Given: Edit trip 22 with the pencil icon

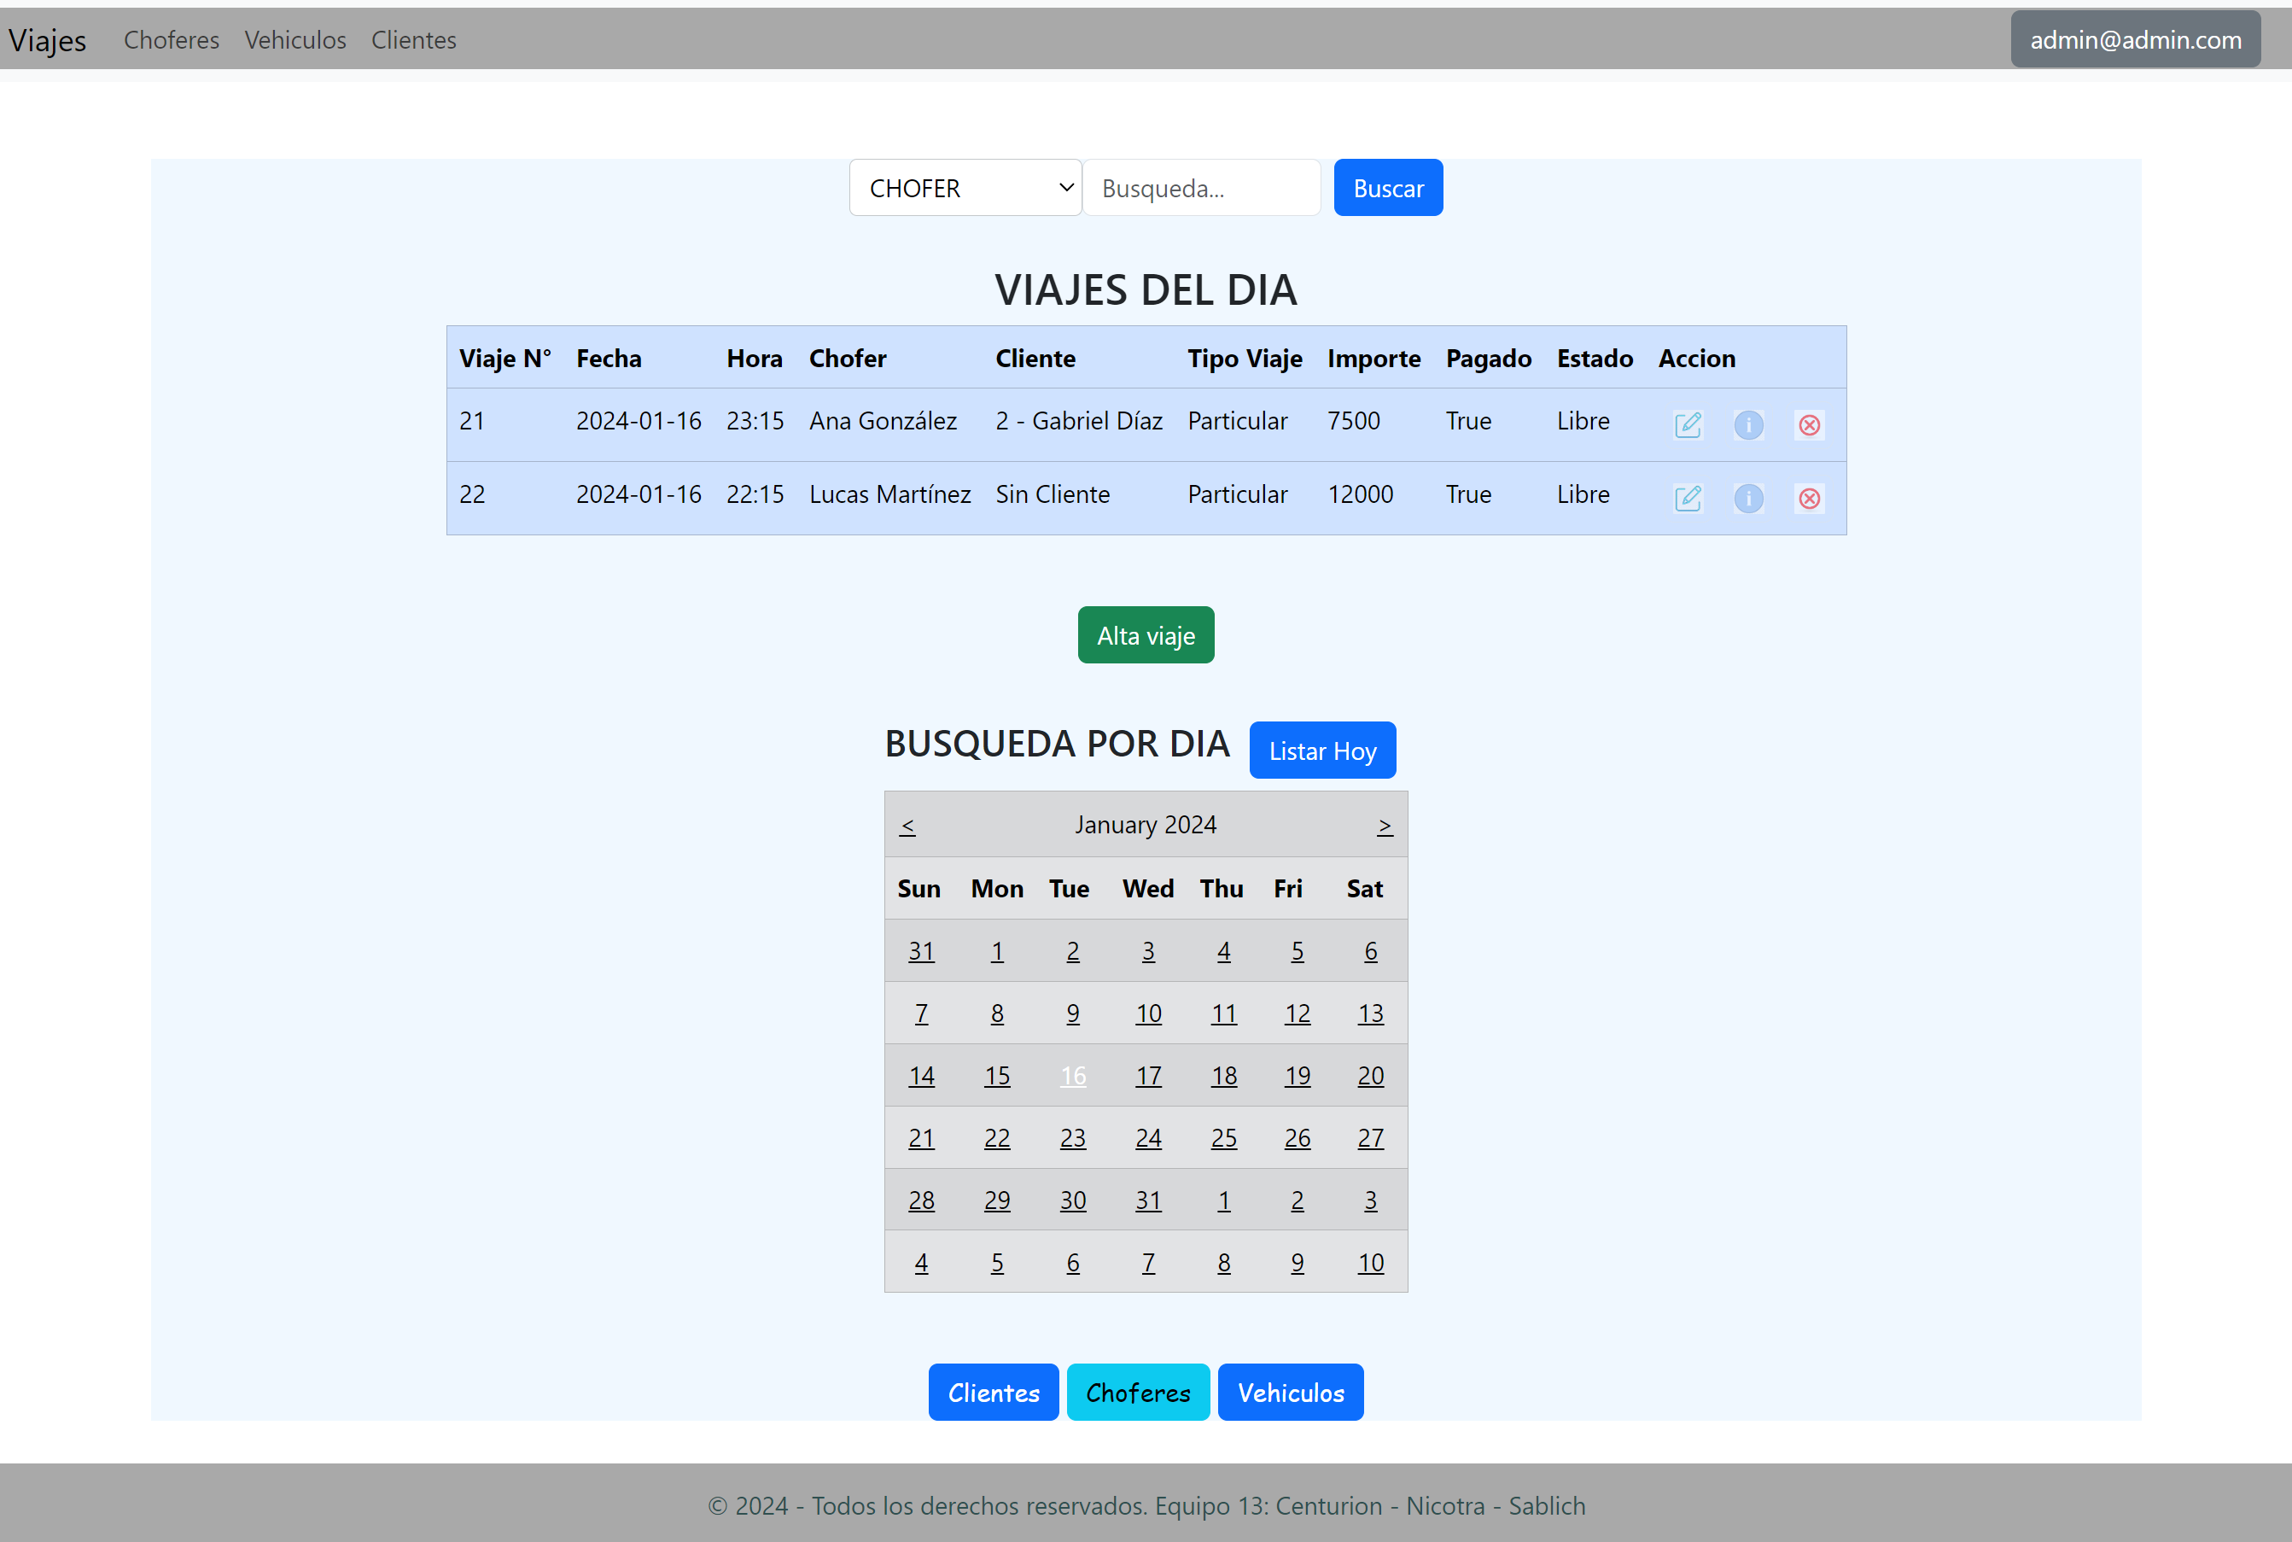Looking at the screenshot, I should pyautogui.click(x=1688, y=499).
